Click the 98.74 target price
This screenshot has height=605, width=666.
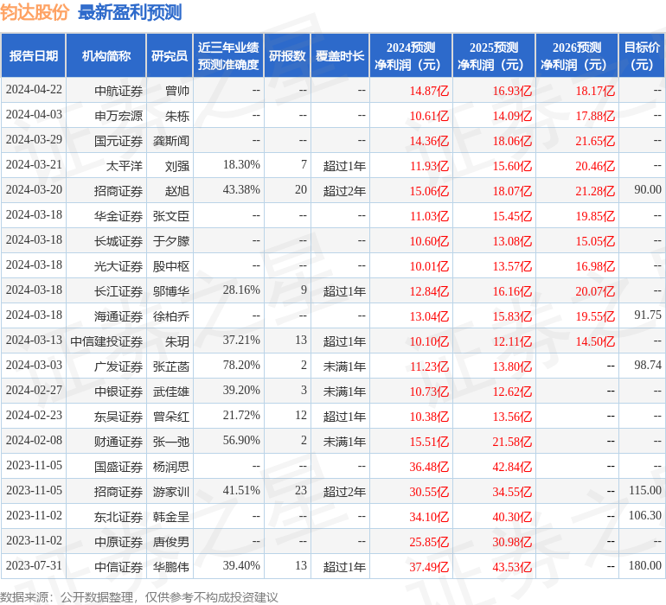648,365
